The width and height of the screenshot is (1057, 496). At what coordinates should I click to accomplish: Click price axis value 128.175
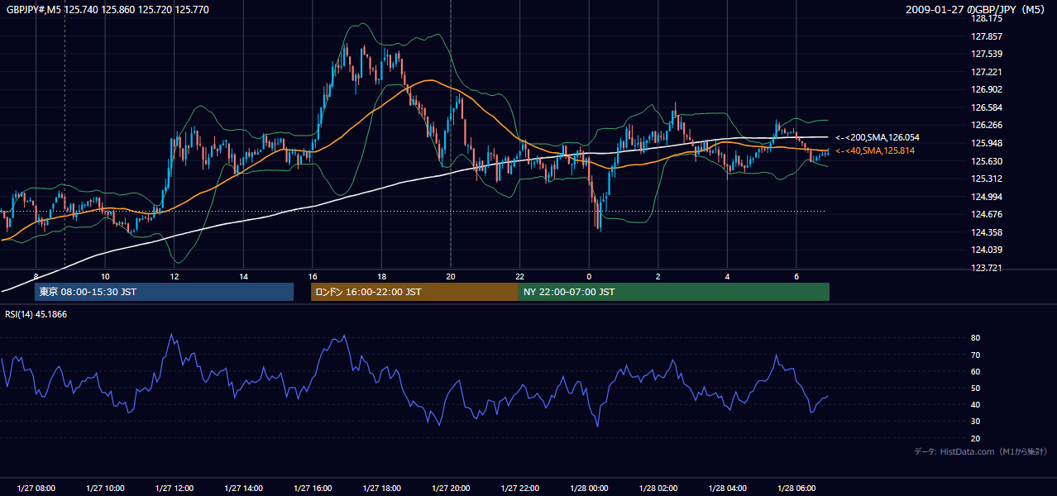pos(987,19)
